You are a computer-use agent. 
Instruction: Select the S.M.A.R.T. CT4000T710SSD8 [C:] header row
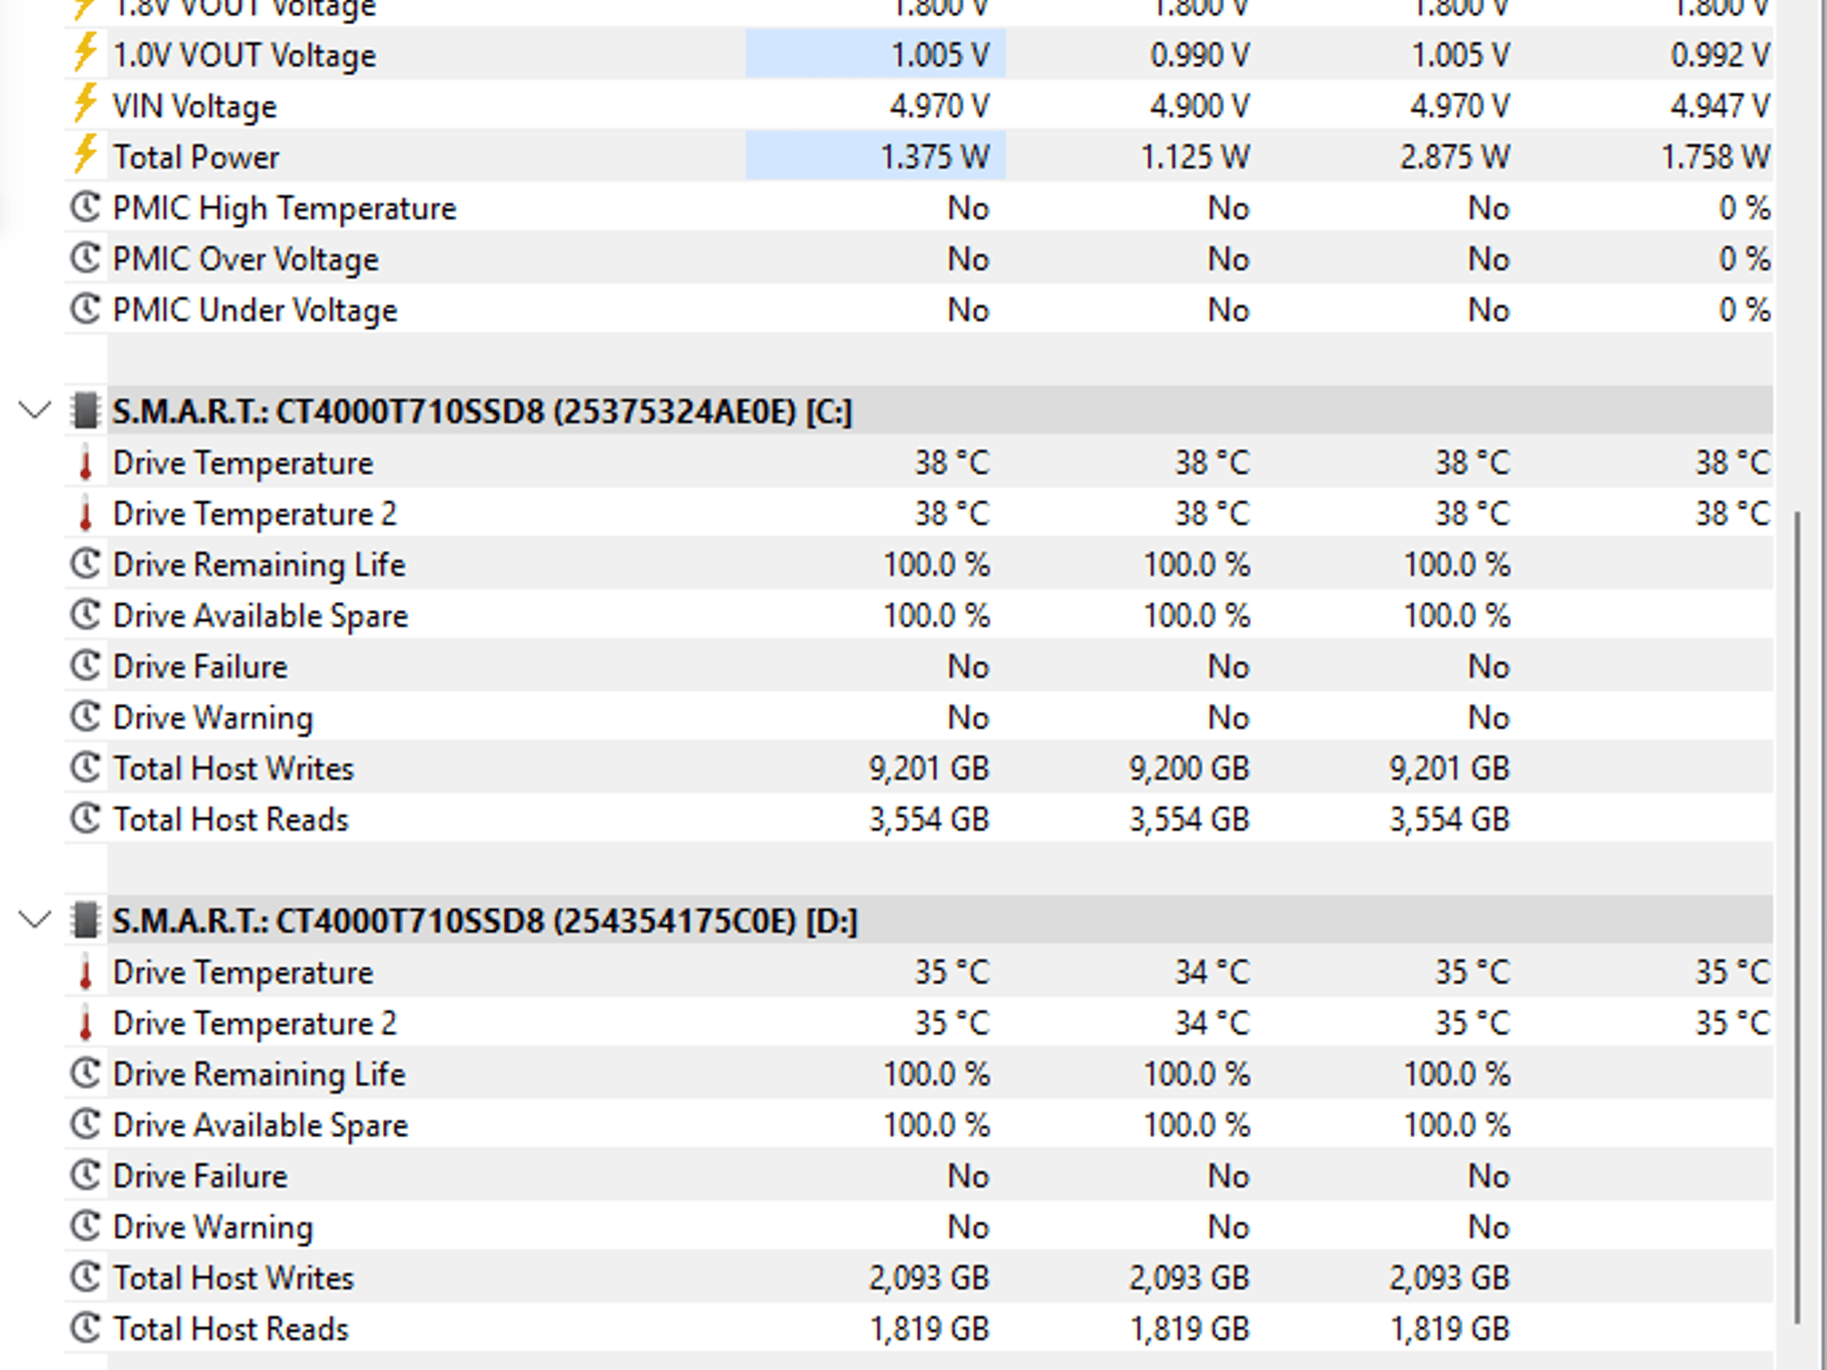click(918, 411)
